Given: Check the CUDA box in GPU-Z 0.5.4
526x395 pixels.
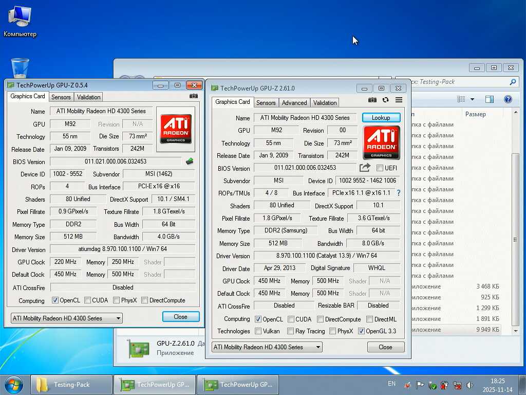Looking at the screenshot, I should point(88,300).
